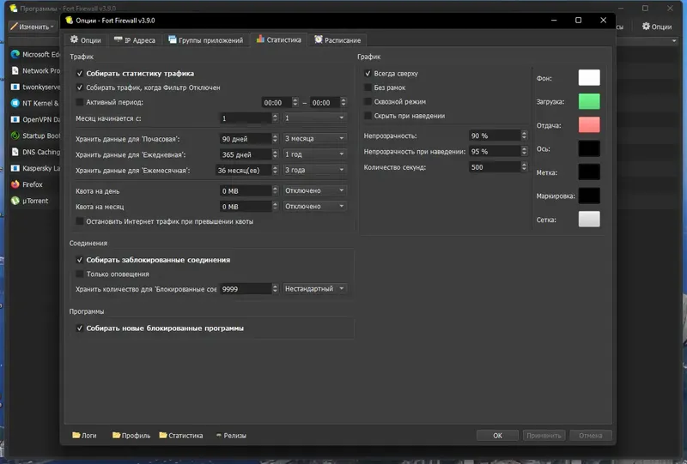Click the twonkyserver icon in programs list
687x464 pixels.
pyautogui.click(x=15, y=87)
